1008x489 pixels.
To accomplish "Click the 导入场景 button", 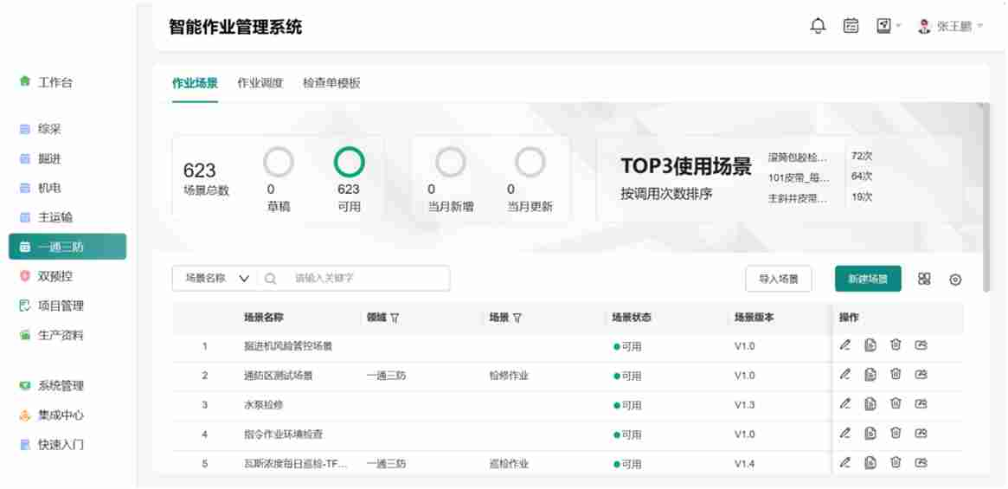I will coord(779,279).
